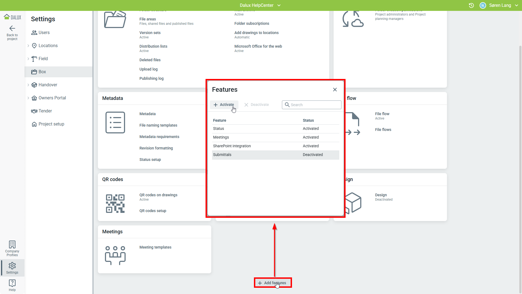Click the Add features button
This screenshot has height=294, width=522.
pyautogui.click(x=273, y=283)
